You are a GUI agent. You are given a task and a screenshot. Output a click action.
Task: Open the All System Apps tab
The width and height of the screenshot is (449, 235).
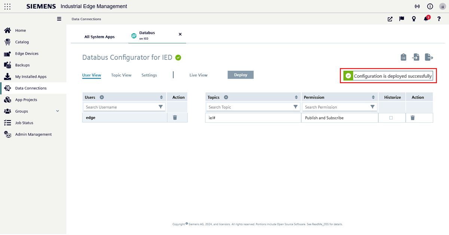(100, 37)
